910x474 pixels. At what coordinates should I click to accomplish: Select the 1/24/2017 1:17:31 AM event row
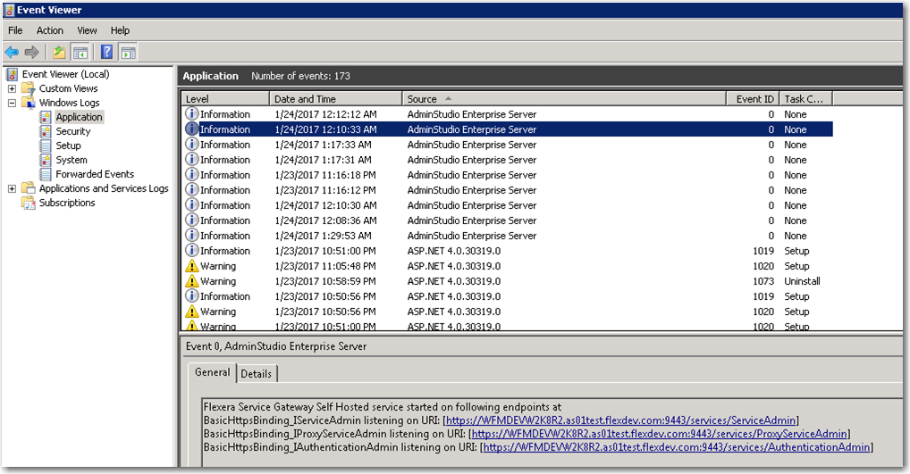point(508,160)
